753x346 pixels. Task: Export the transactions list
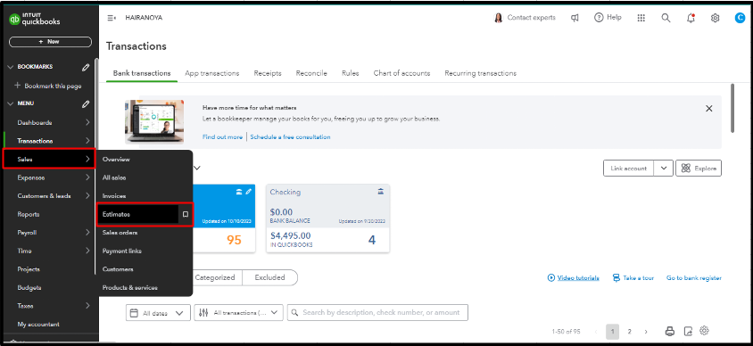click(688, 331)
